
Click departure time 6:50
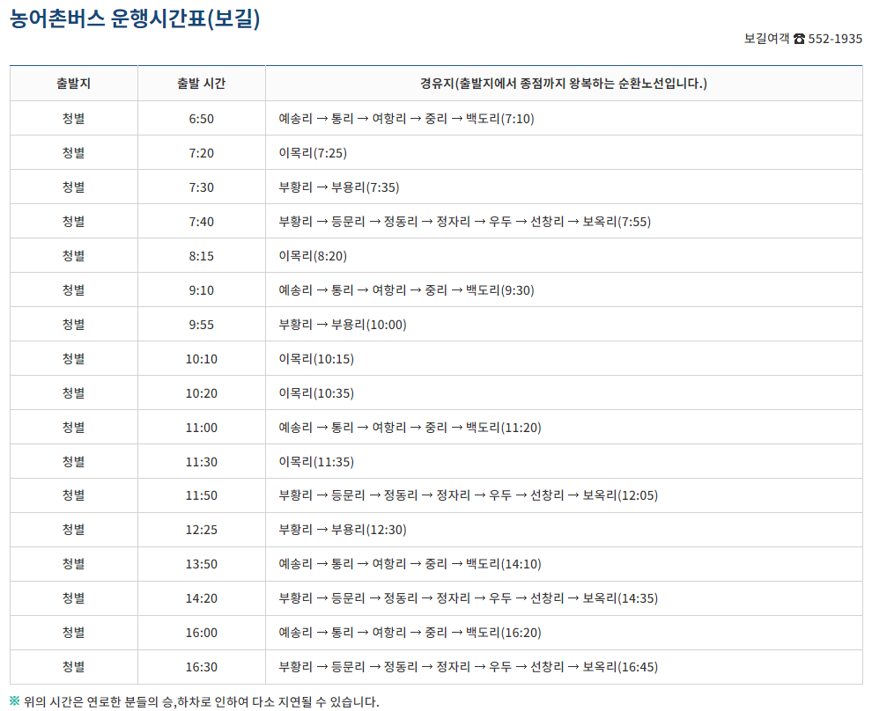(202, 119)
